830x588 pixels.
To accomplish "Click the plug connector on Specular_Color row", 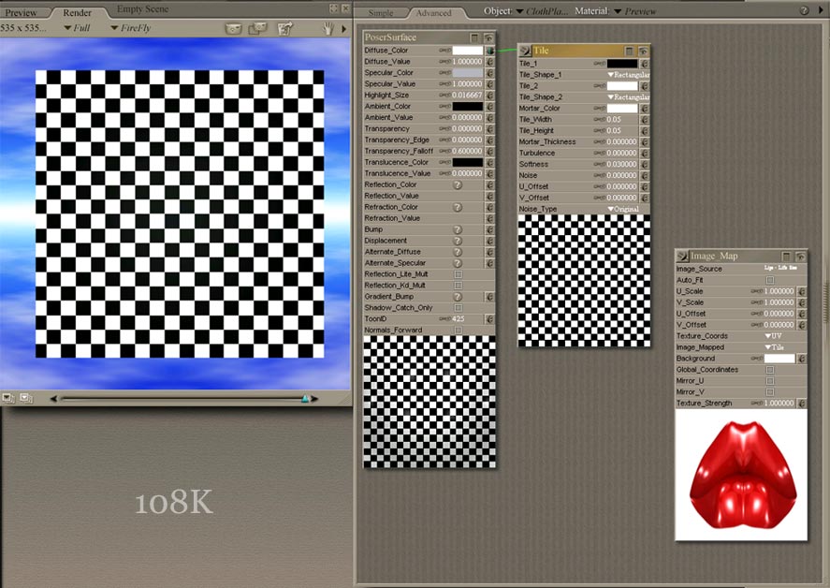I will coord(489,73).
